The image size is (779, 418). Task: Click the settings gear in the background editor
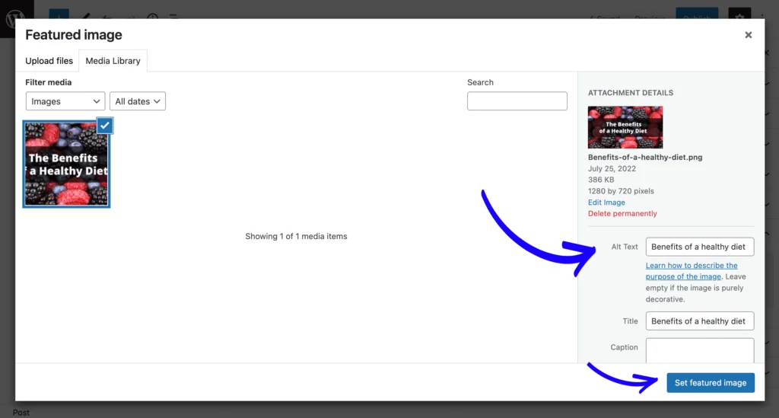739,15
